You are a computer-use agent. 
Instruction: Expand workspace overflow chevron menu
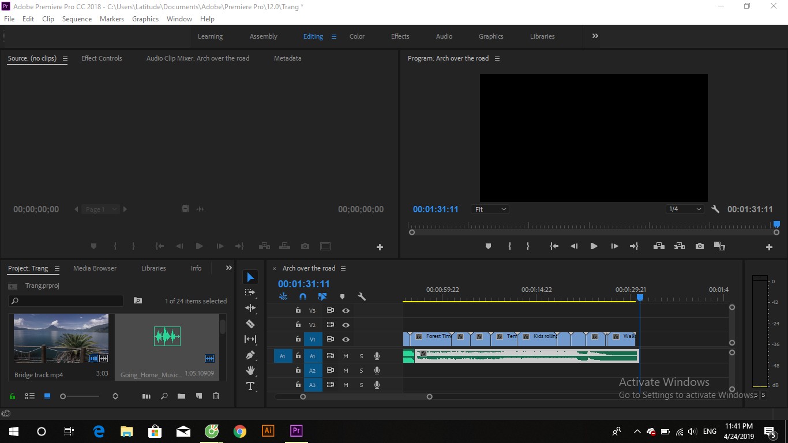pos(595,36)
